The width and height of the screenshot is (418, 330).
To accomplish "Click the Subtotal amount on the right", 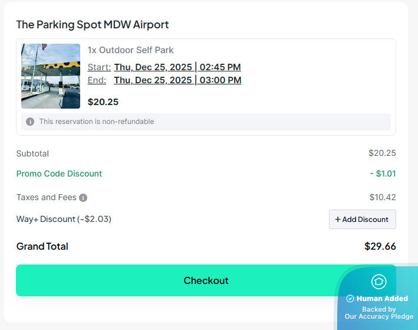I will coord(382,153).
